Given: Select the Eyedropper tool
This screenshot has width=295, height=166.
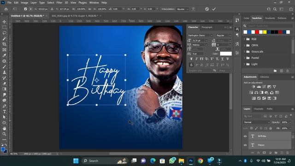Looking at the screenshot, I should tap(4, 55).
